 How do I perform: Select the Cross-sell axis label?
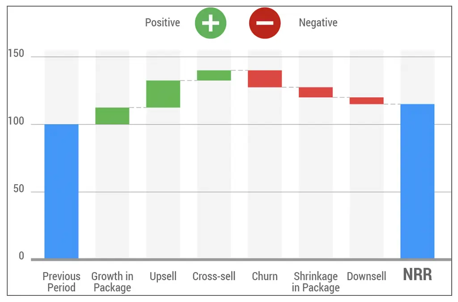214,276
